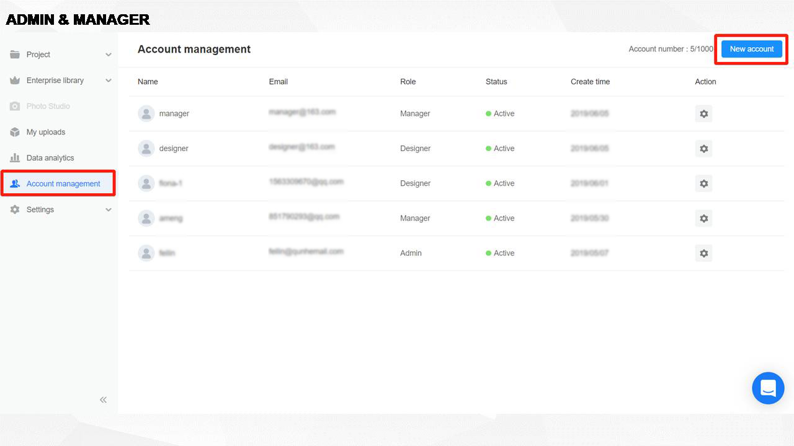Create a New account
This screenshot has height=446, width=794.
(x=752, y=49)
